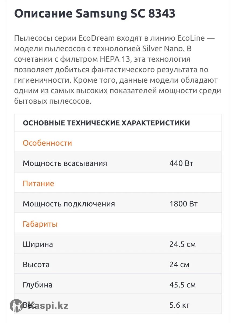
Task: Click the "Мощность подключения" row label
Action: pos(69,204)
